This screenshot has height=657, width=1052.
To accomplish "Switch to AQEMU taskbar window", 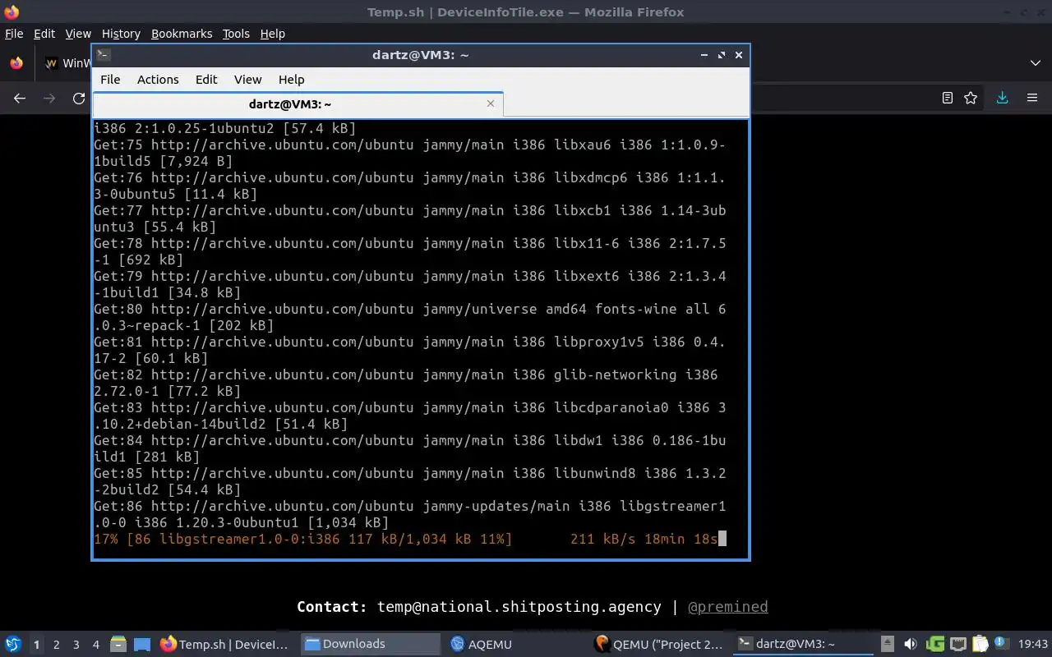I will (x=515, y=644).
